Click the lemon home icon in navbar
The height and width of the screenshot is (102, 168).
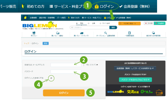[x=25, y=18]
